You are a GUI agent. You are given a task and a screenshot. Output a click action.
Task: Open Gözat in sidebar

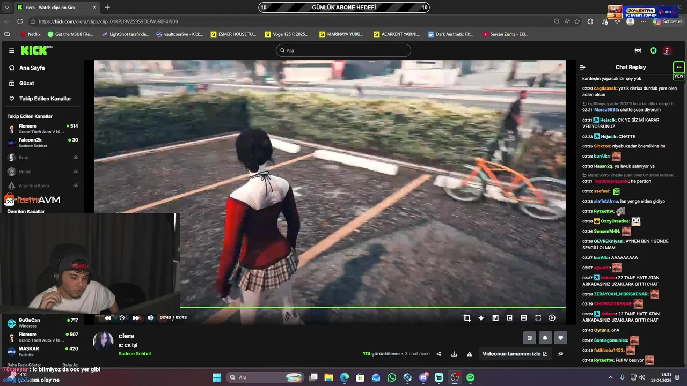pos(21,83)
